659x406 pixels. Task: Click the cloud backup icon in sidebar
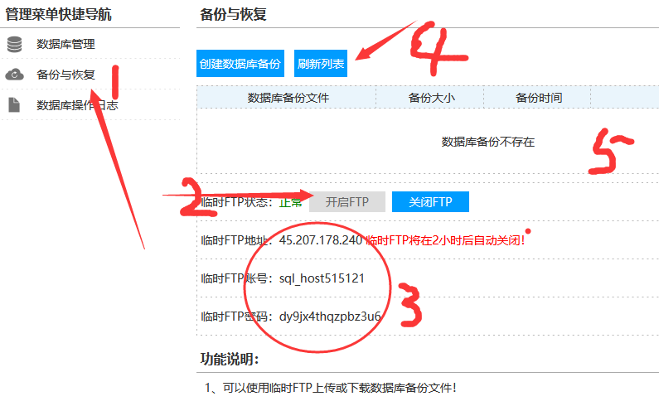point(14,75)
